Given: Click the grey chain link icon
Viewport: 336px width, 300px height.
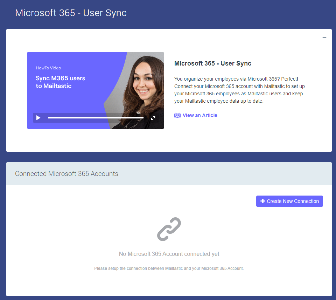Looking at the screenshot, I should pyautogui.click(x=169, y=229).
